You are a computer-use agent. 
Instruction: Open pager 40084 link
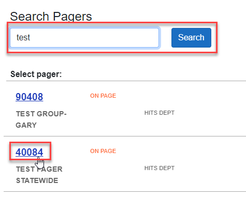coord(30,152)
